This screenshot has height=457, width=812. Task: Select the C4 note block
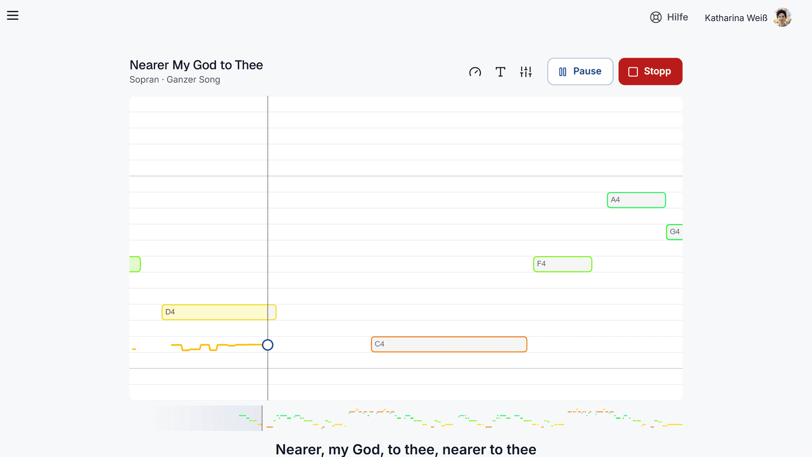click(x=449, y=344)
